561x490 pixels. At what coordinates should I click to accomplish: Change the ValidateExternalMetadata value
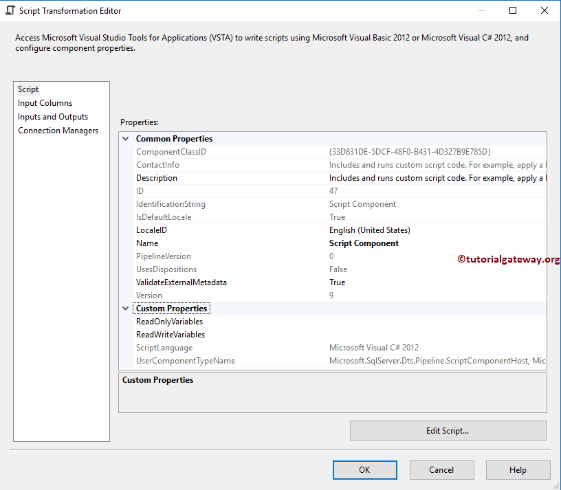pyautogui.click(x=412, y=282)
